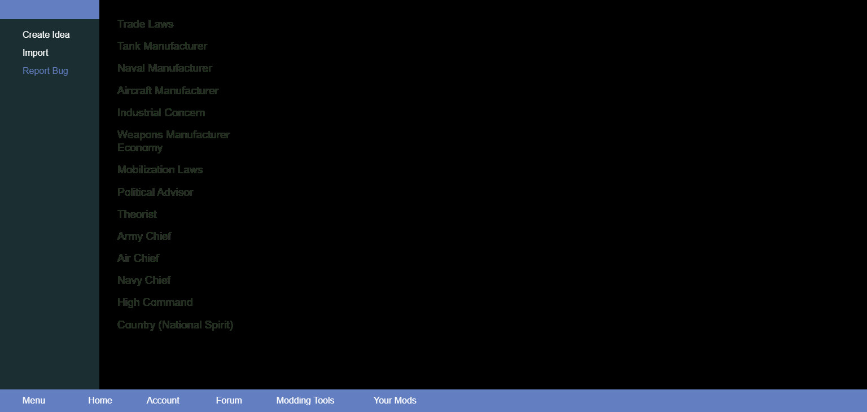Choose Country (National Spirit) category

point(175,325)
